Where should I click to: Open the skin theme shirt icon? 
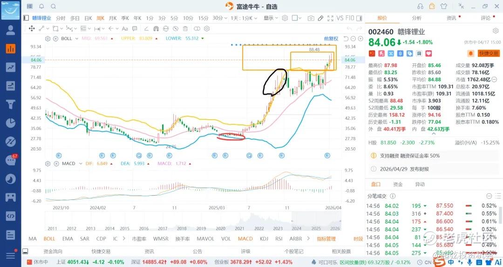click(444, 7)
